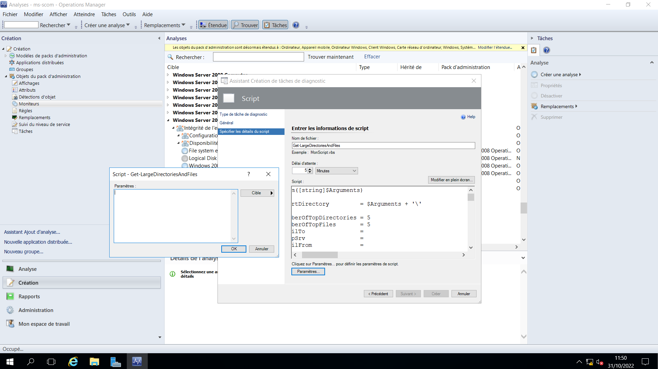Viewport: 658px width, 369px height.
Task: Click the Trouver toolbar icon
Action: point(245,24)
